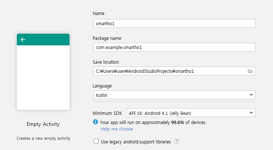Open the Minimum SDK dropdown
Image resolution: width=273 pixels, height=150 pixels.
point(191,113)
